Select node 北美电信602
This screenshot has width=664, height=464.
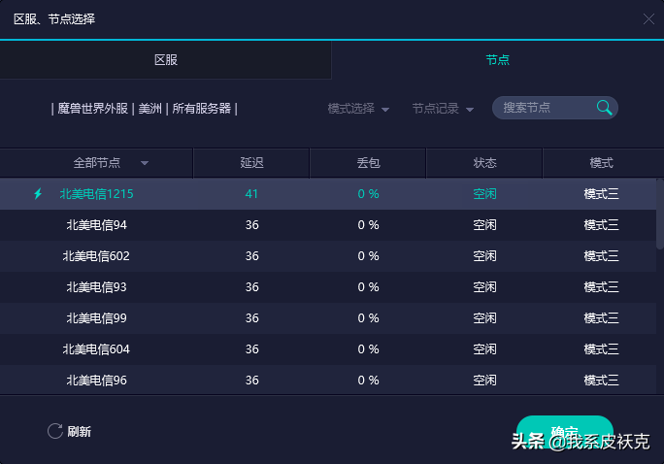point(328,256)
